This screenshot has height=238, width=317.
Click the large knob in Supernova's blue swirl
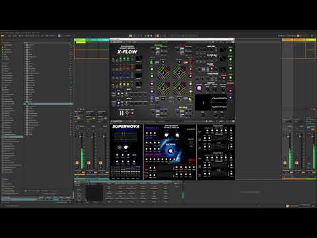click(x=170, y=151)
